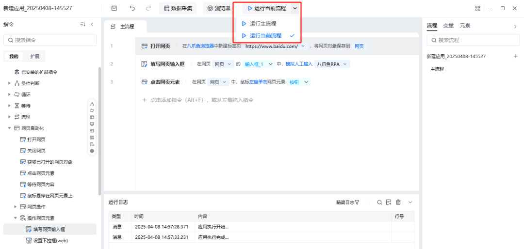Expand the 网页操作 tree node

click(x=16, y=207)
